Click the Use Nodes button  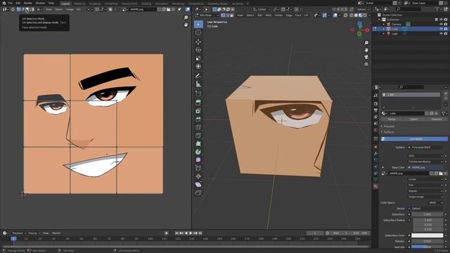[x=414, y=139]
